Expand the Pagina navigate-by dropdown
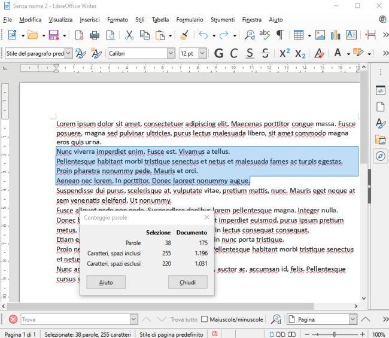 tap(352, 319)
